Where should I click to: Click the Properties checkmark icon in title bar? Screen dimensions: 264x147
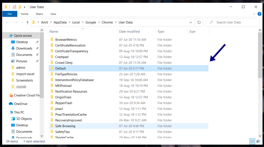[x=14, y=7]
